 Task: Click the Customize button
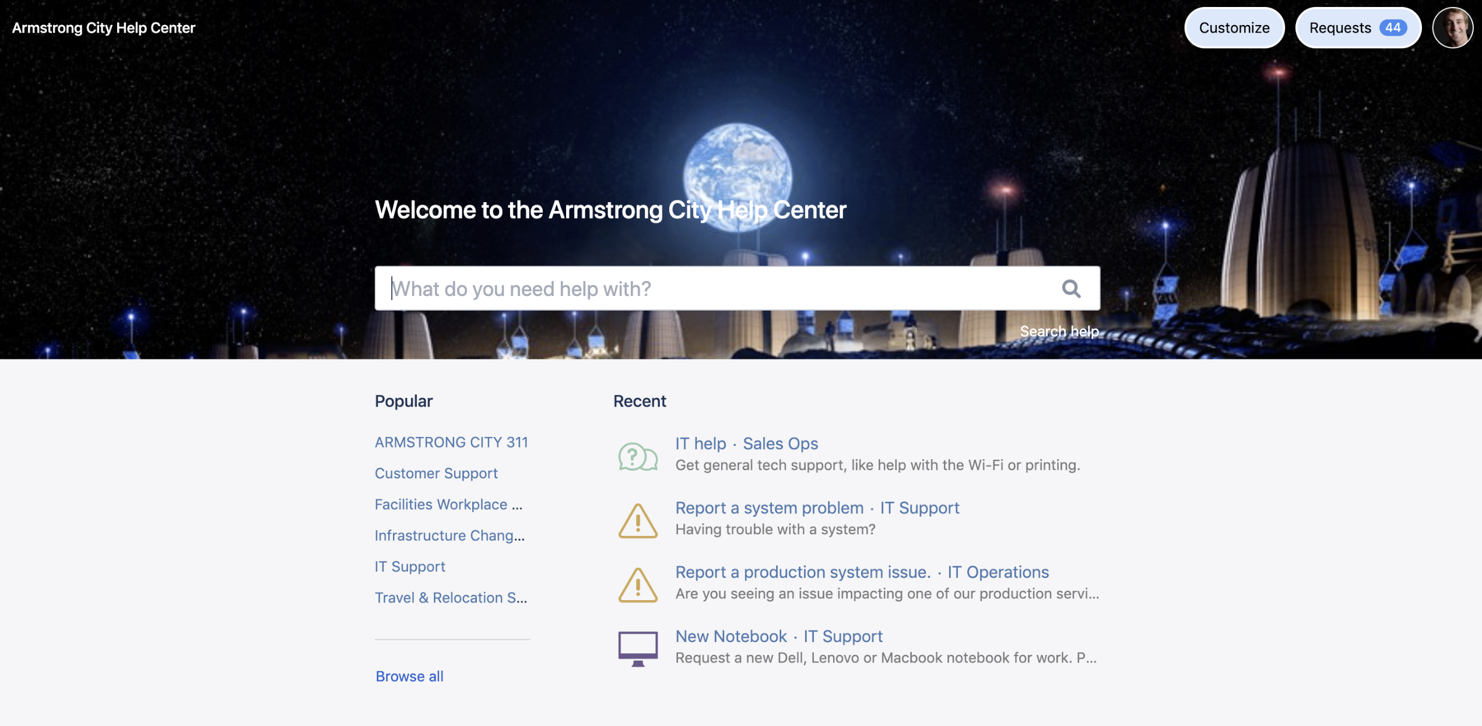(x=1234, y=27)
